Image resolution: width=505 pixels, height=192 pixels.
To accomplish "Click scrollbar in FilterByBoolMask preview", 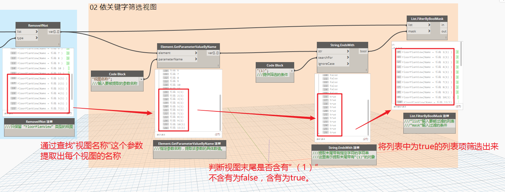I will tap(461, 54).
